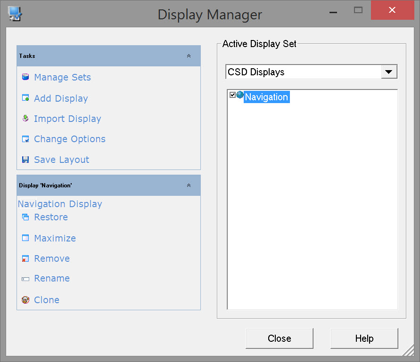This screenshot has height=362, width=420.
Task: Click the Navigation globe icon in the tree
Action: [240, 95]
